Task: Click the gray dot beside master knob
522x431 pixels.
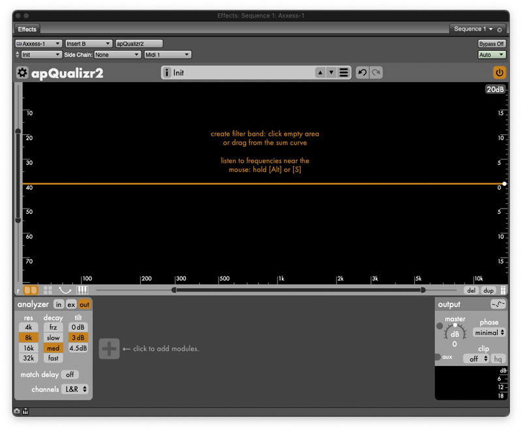Action: 440,326
